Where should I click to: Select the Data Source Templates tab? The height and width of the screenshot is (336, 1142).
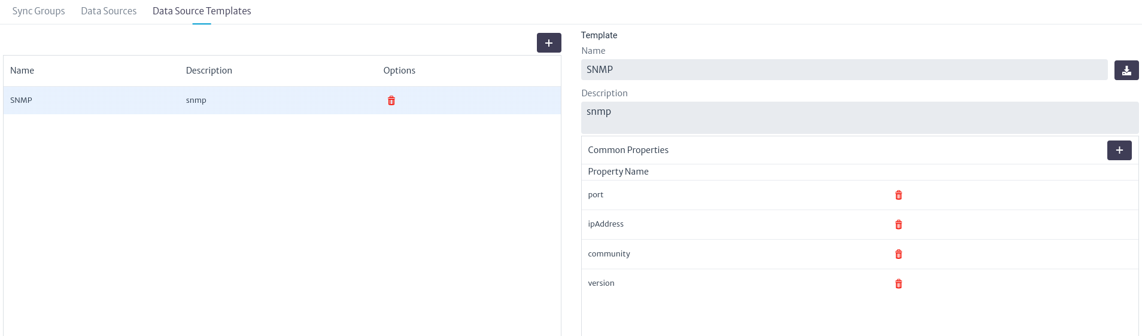point(202,11)
